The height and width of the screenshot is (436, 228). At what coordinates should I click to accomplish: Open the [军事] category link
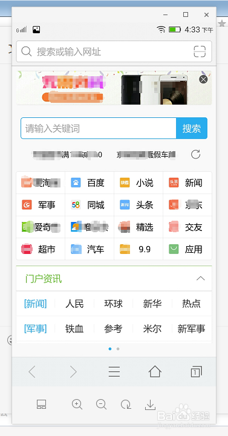pos(35,329)
